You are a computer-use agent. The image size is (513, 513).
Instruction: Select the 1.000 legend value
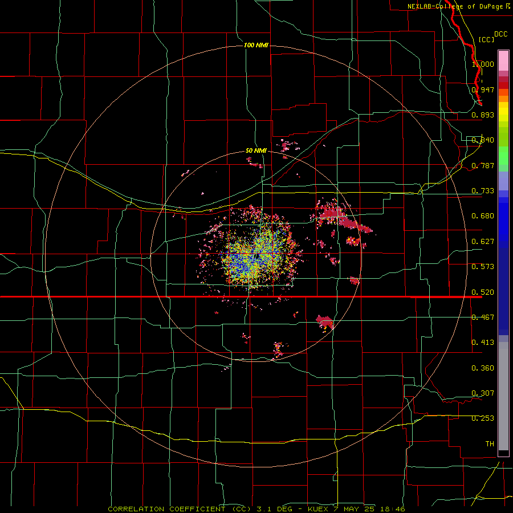[483, 64]
